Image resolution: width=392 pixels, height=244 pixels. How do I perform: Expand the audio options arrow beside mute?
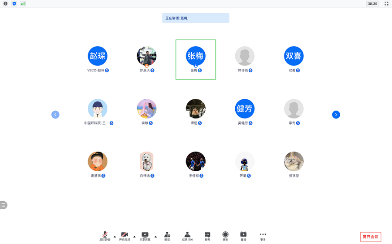115,237
